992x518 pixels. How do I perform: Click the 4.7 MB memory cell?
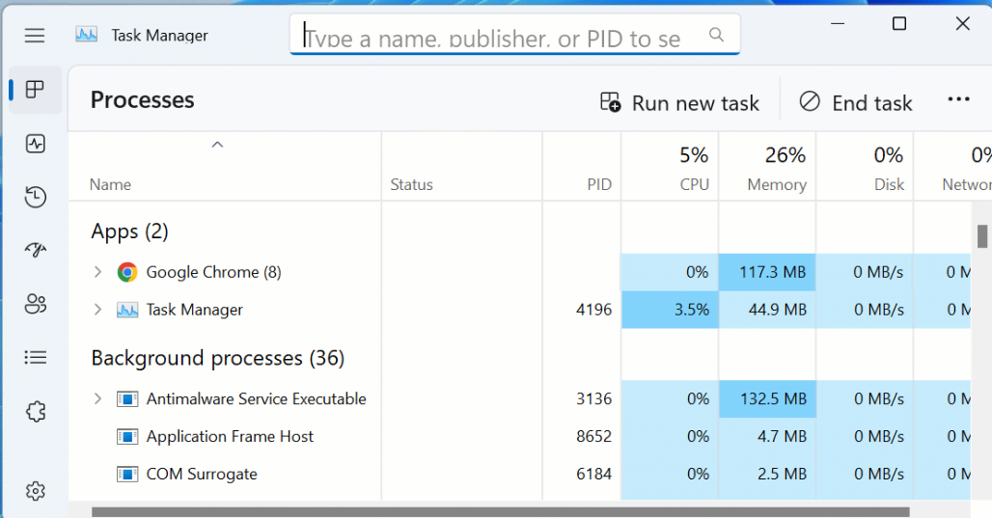point(767,436)
